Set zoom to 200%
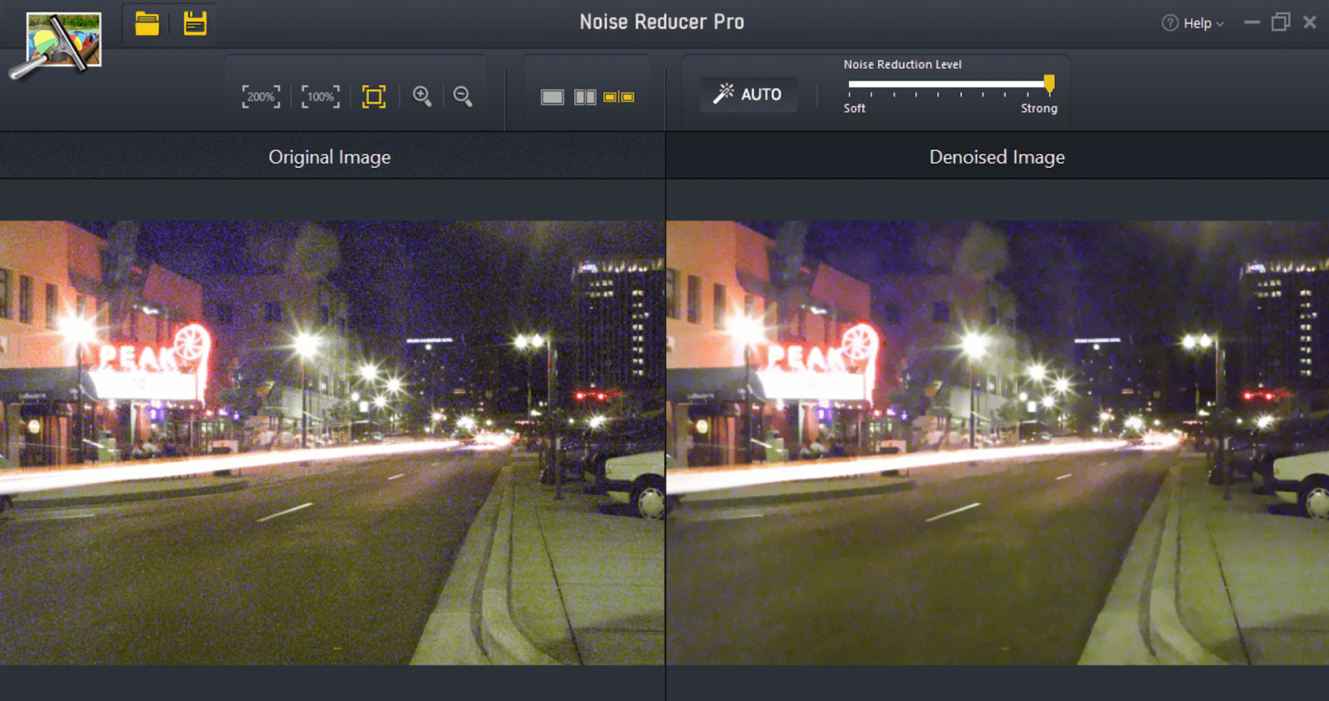1329x701 pixels. [261, 96]
